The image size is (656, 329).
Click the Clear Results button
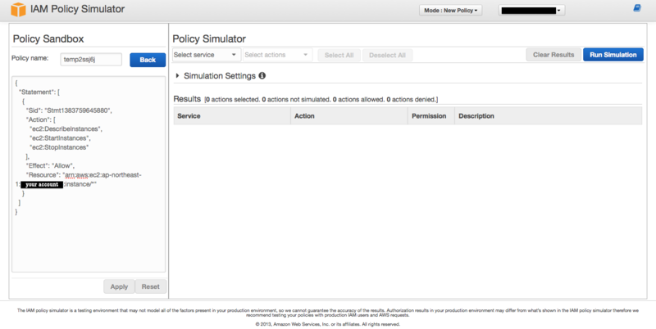[x=553, y=55]
